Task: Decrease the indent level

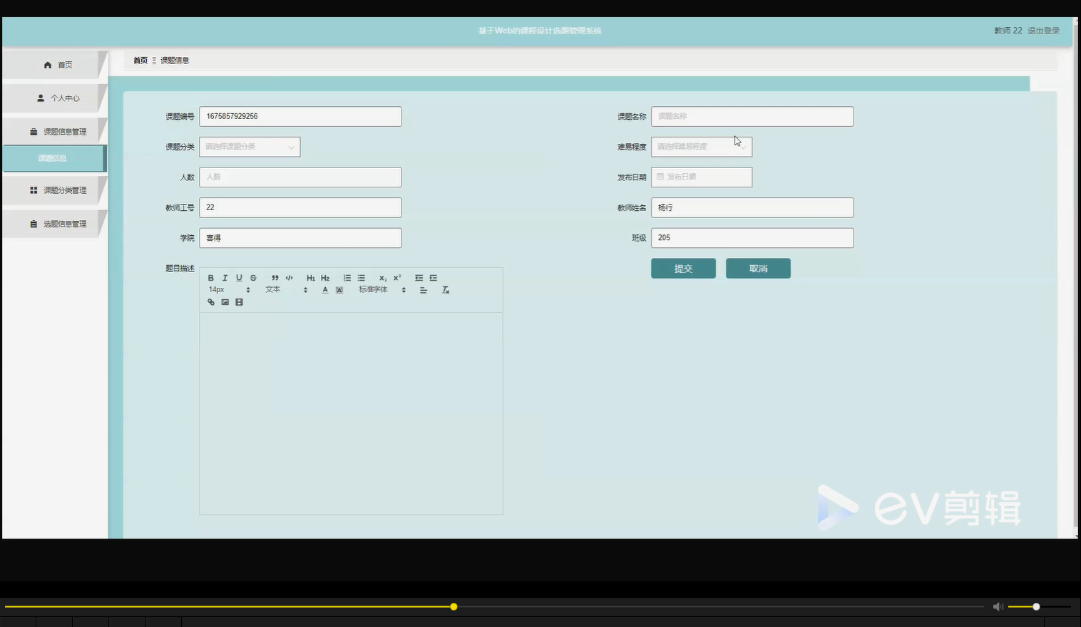Action: tap(419, 278)
